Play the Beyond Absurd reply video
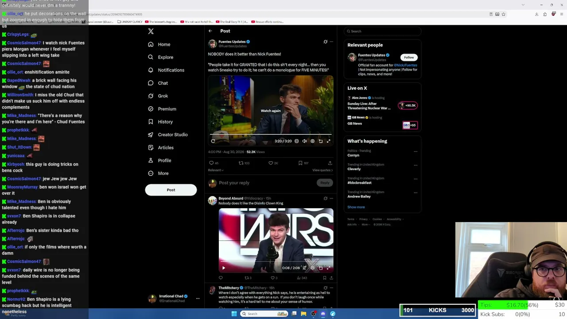Screen dimensions: 567x319 click(x=224, y=268)
